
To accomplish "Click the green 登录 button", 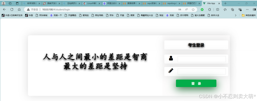I will point(196,83).
